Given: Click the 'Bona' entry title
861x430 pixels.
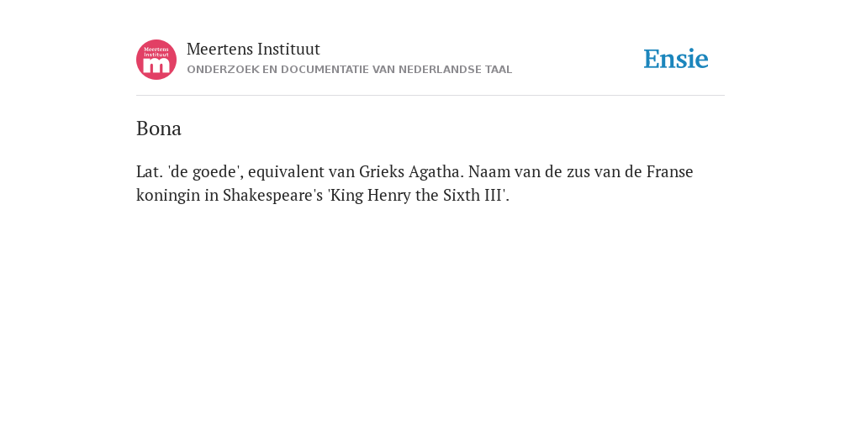Looking at the screenshot, I should point(159,128).
